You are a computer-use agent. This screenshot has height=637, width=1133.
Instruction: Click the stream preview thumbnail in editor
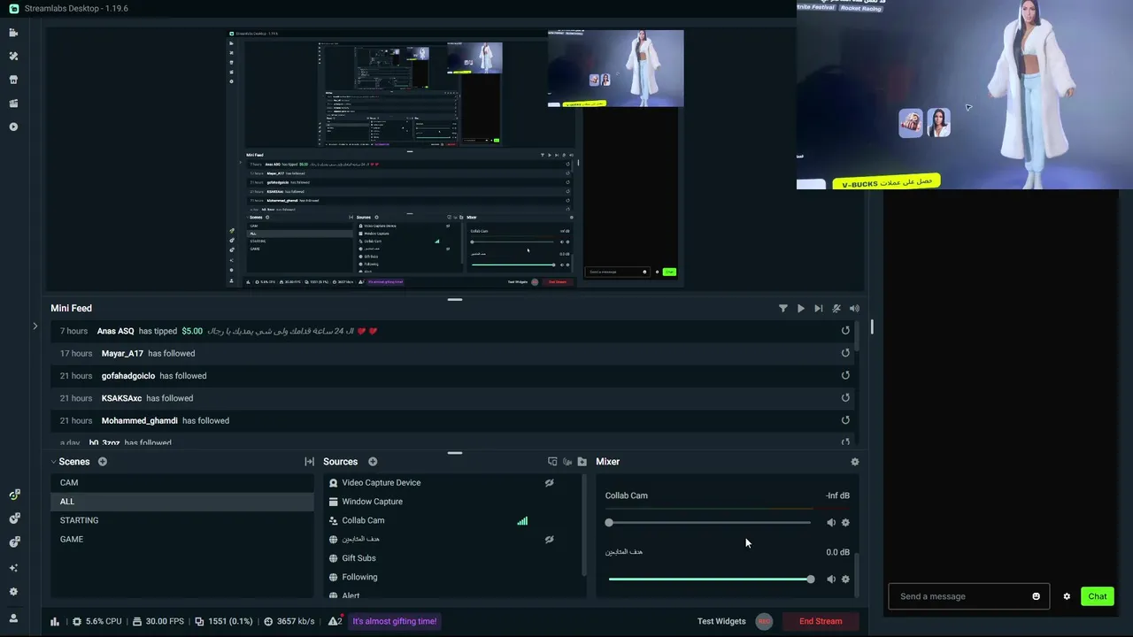click(455, 158)
